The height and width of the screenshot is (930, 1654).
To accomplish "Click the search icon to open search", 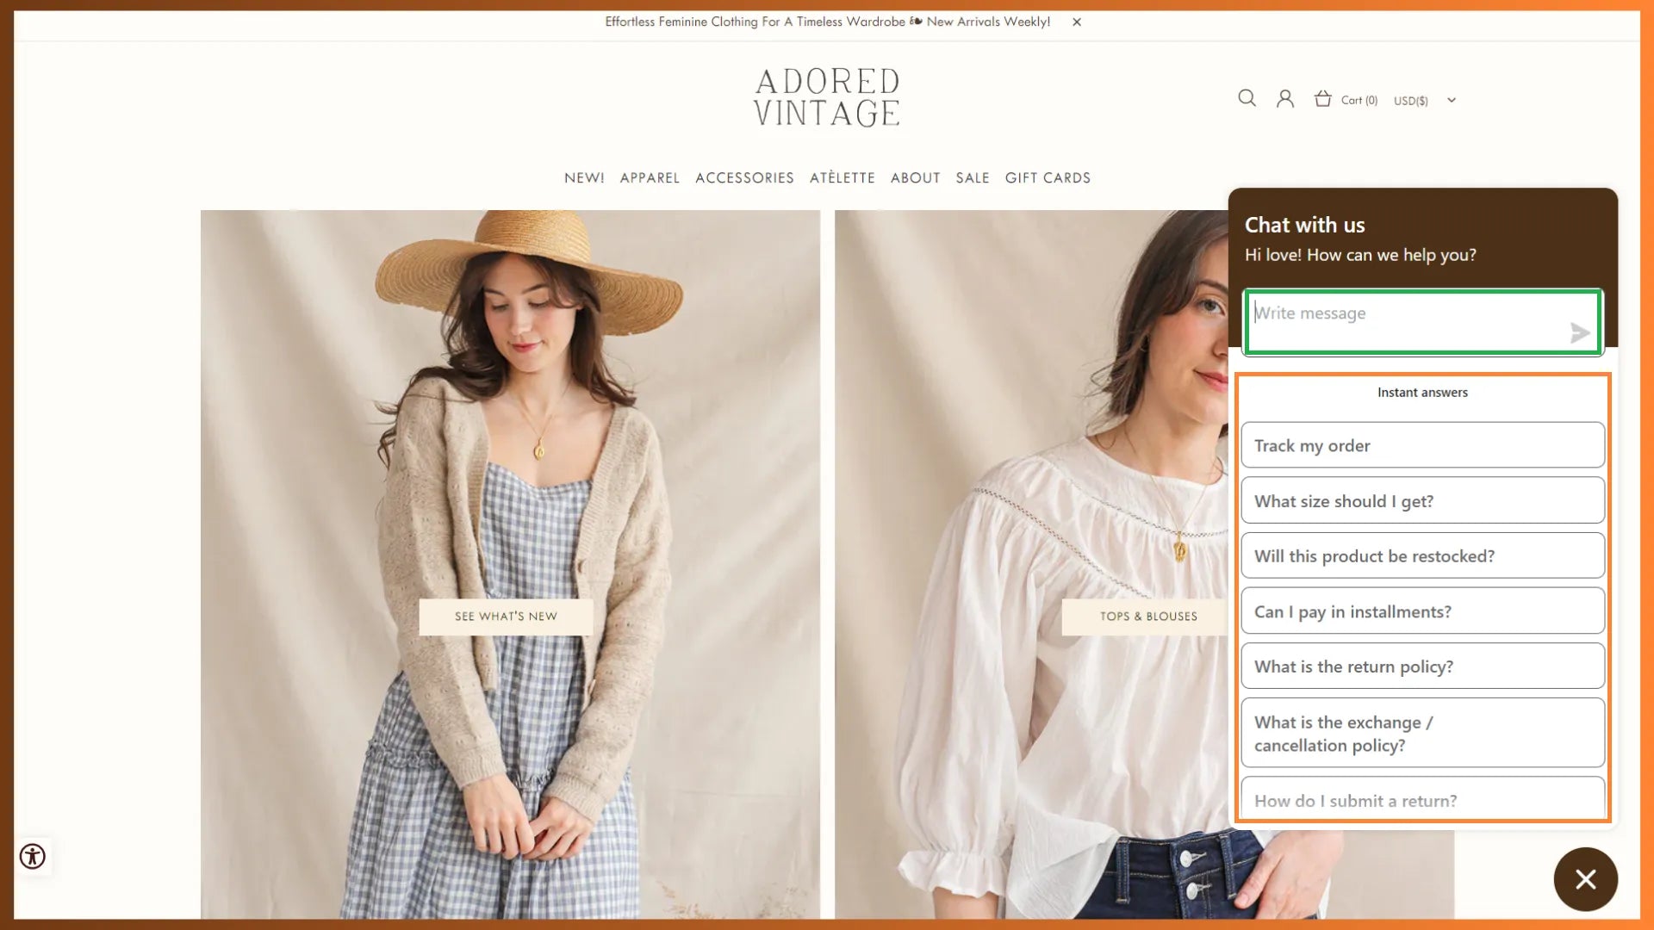I will coord(1247,99).
